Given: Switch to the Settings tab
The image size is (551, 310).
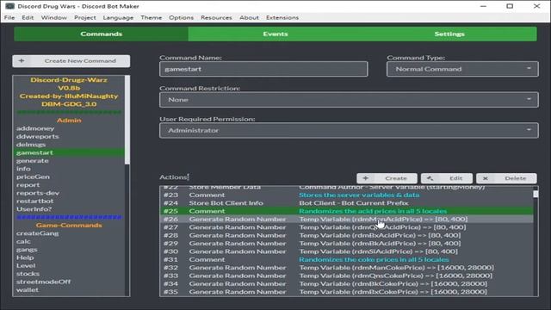Looking at the screenshot, I should (449, 34).
